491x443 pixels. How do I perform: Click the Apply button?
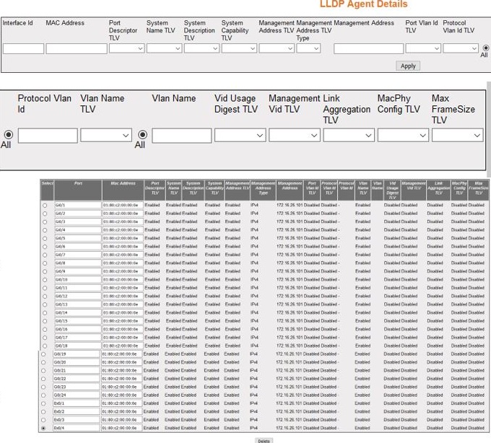(x=408, y=66)
